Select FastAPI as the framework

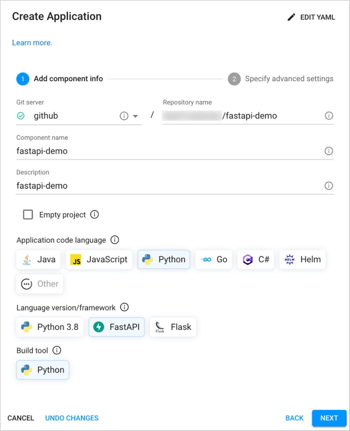coord(117,327)
